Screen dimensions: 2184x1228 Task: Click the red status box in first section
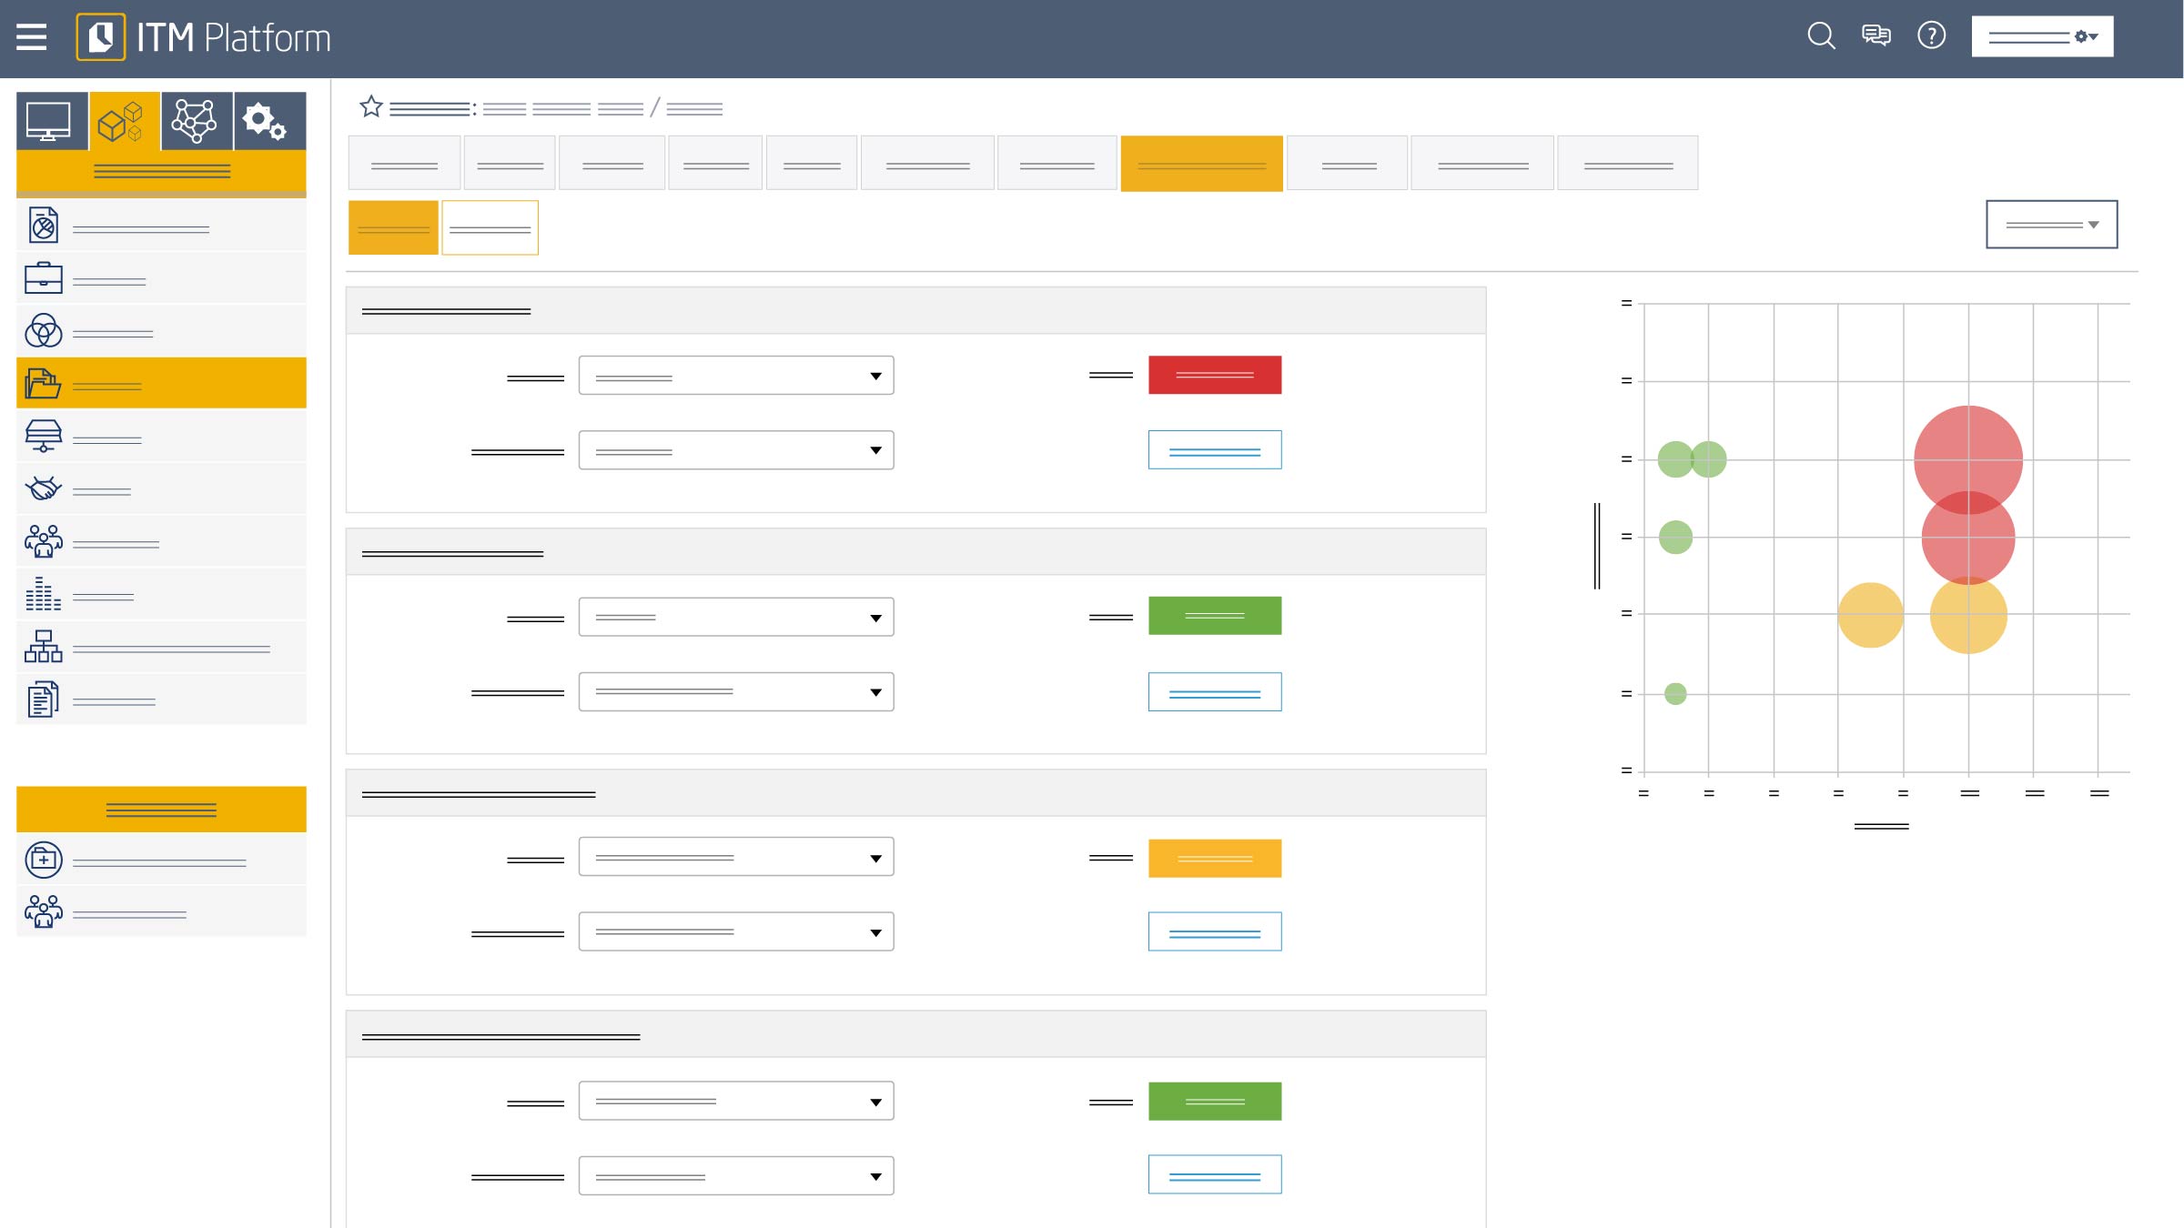point(1215,375)
